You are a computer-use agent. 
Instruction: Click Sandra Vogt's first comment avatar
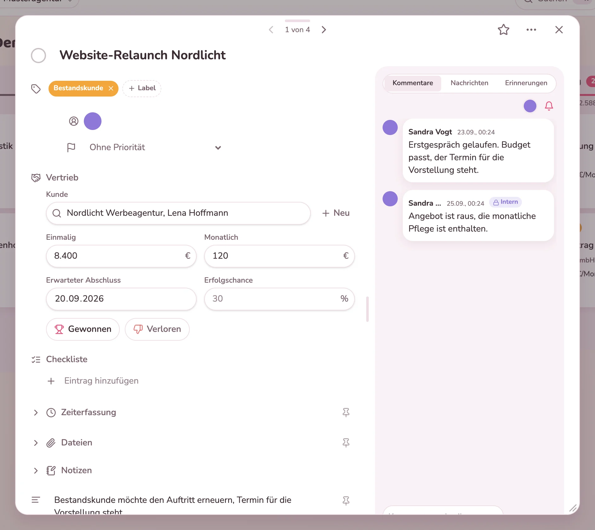click(x=390, y=127)
